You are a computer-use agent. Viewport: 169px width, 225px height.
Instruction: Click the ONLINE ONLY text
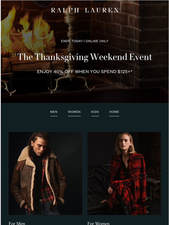pos(97,41)
